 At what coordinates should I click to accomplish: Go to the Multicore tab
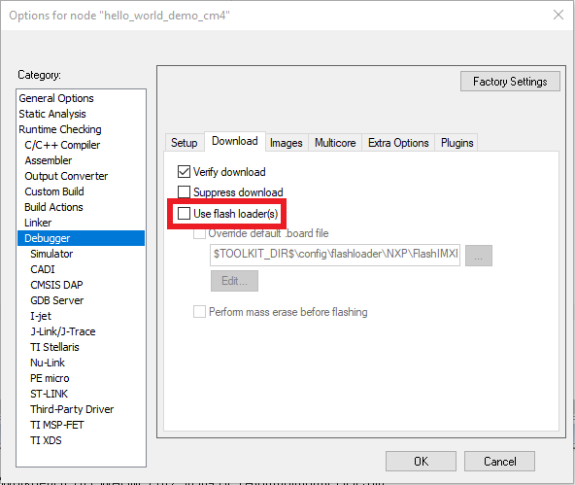point(335,143)
